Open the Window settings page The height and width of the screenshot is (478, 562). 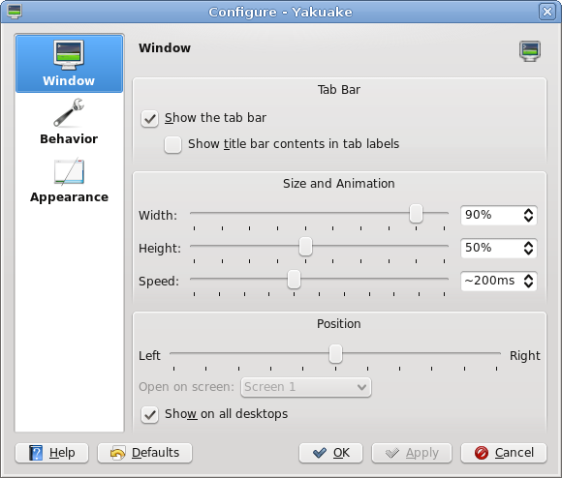tap(69, 64)
